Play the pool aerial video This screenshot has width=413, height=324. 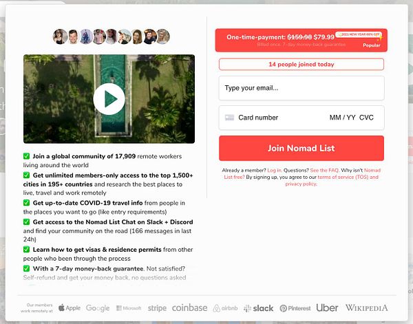(109, 99)
